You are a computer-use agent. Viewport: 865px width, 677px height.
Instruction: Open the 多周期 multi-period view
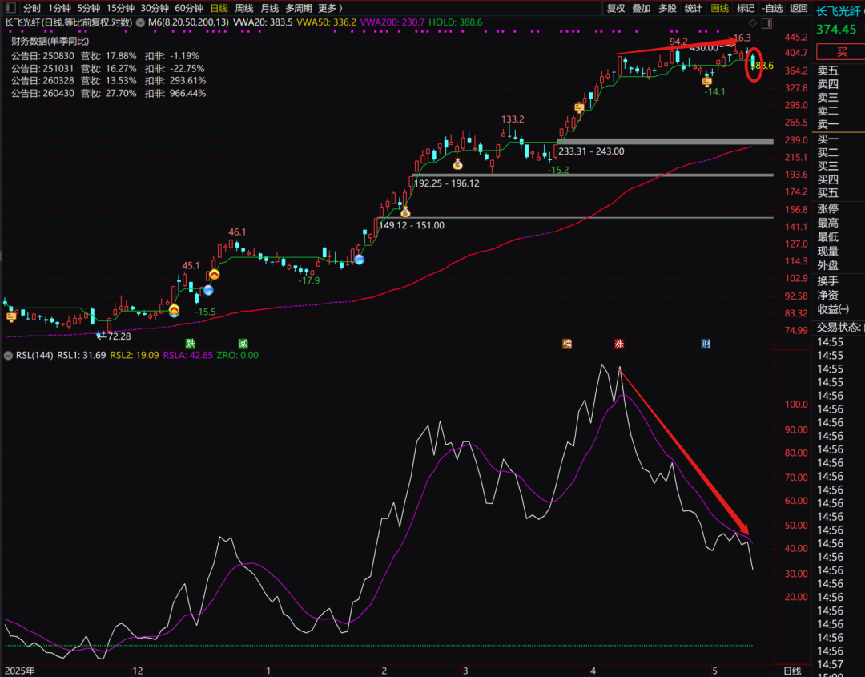point(299,8)
